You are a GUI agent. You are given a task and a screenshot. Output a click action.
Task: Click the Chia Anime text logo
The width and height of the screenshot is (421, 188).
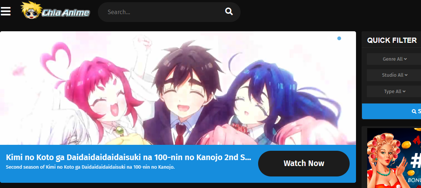[65, 13]
